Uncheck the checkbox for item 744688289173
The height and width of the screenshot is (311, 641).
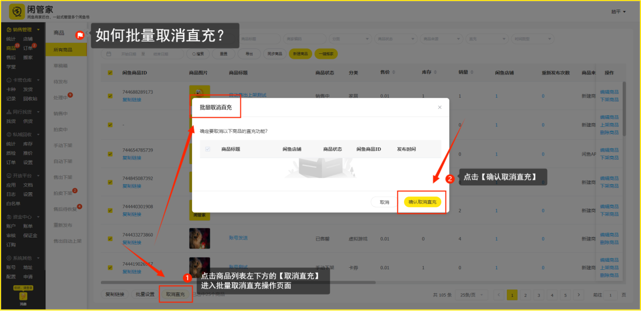click(x=110, y=96)
